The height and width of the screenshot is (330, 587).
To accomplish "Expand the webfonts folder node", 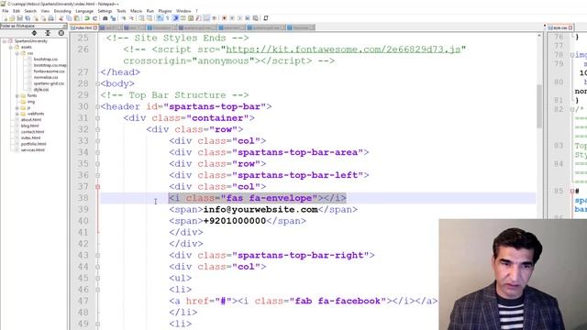I will [17, 114].
